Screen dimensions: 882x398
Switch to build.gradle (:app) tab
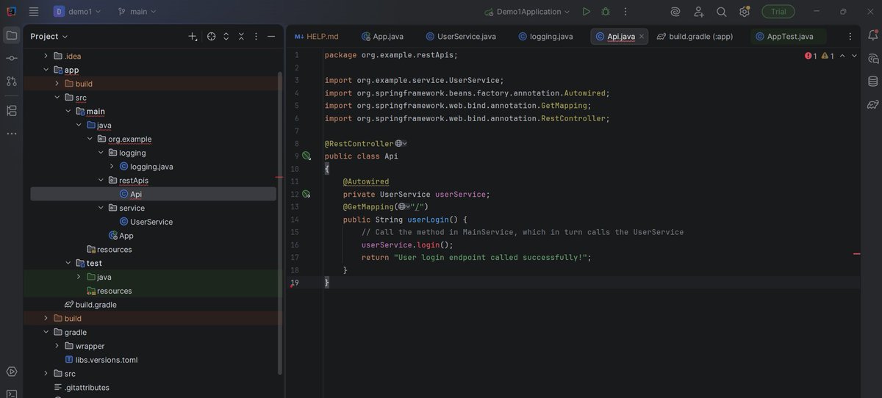point(695,36)
